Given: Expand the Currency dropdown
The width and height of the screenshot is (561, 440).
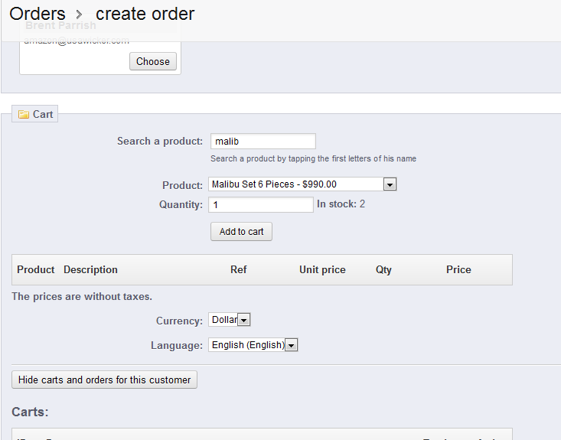Looking at the screenshot, I should pos(244,320).
